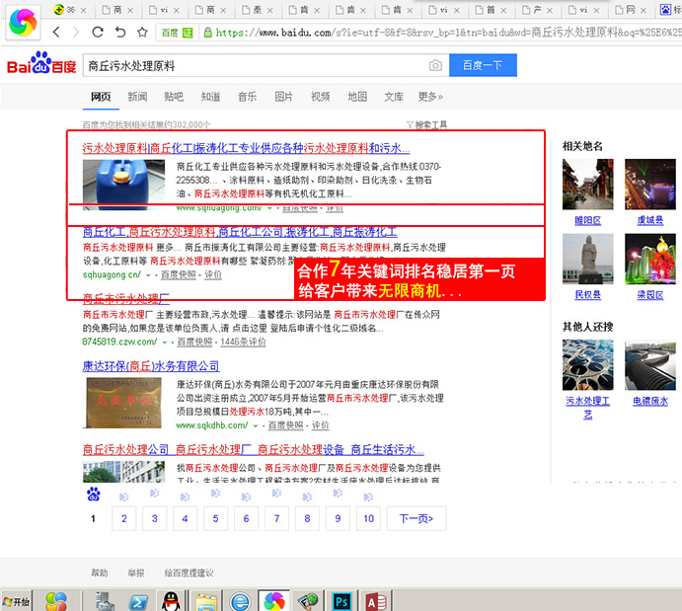682x611 pixels.
Task: Open the four-color ball taskbar icon
Action: (x=56, y=602)
